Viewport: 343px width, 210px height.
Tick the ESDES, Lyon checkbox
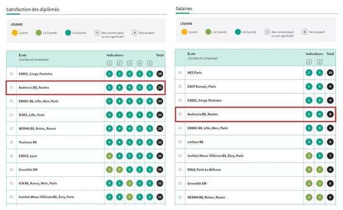coord(11,156)
